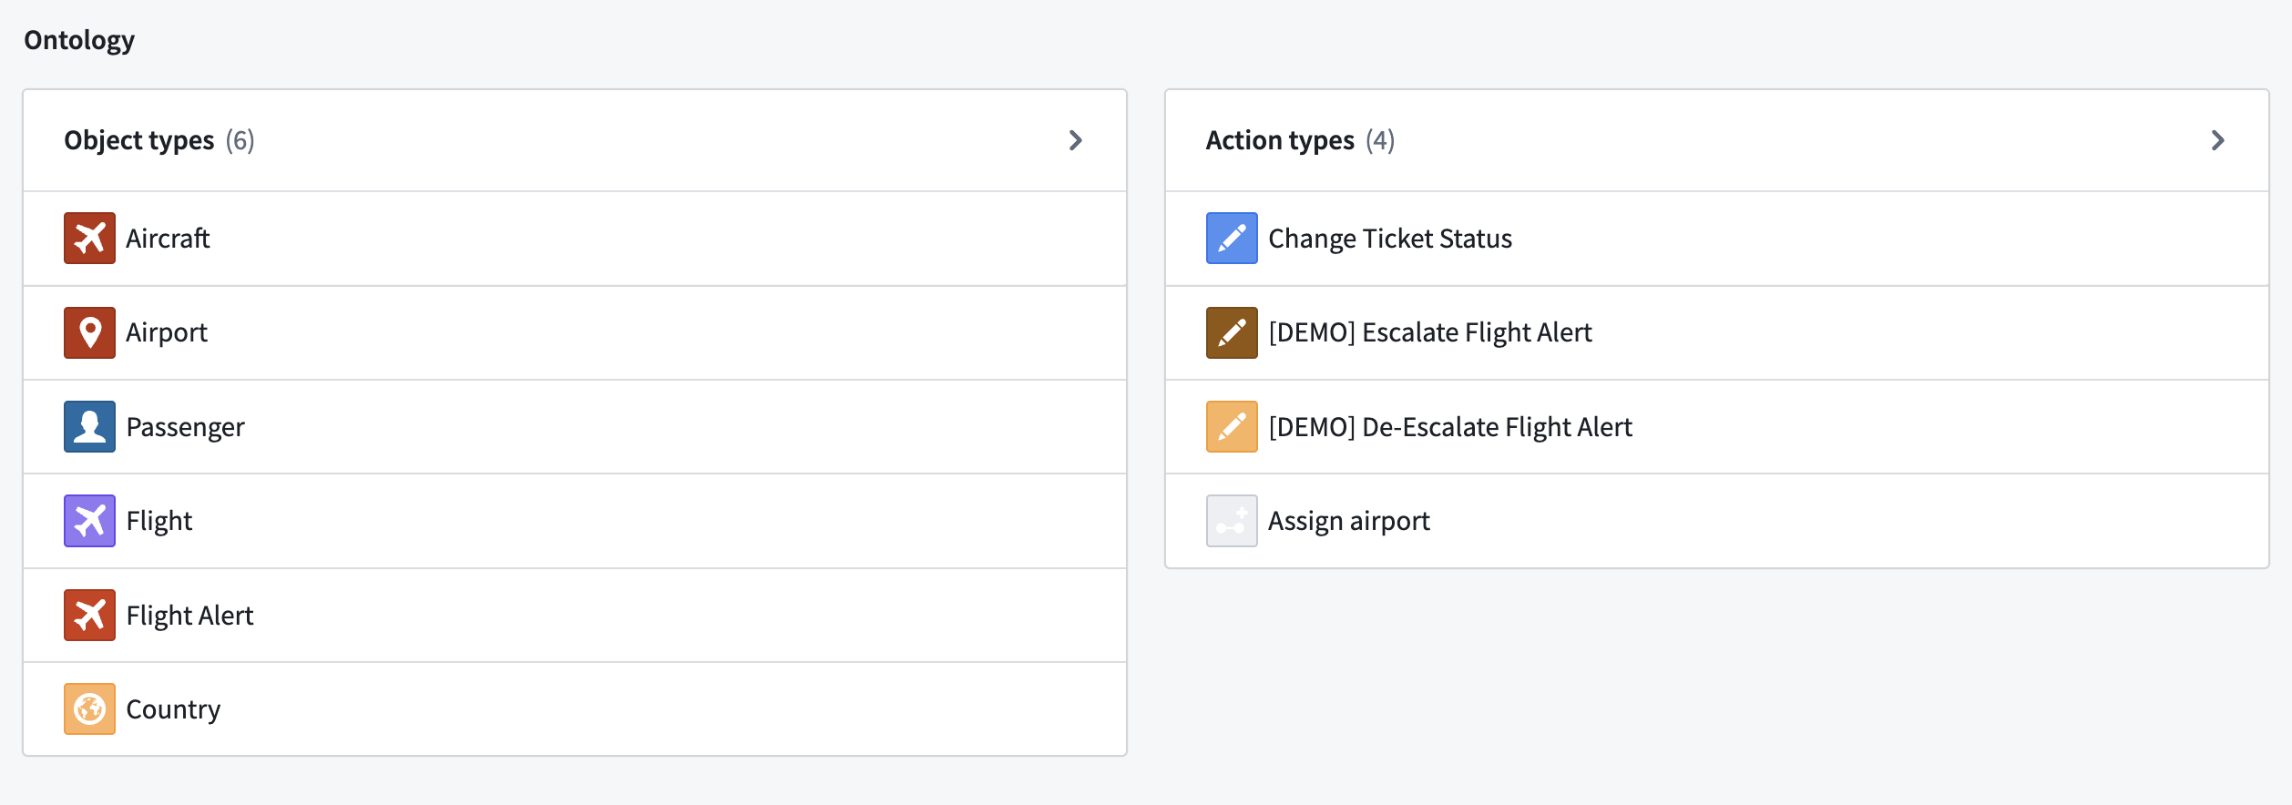This screenshot has width=2292, height=805.
Task: Open the Change Ticket Status action
Action: tap(1717, 239)
